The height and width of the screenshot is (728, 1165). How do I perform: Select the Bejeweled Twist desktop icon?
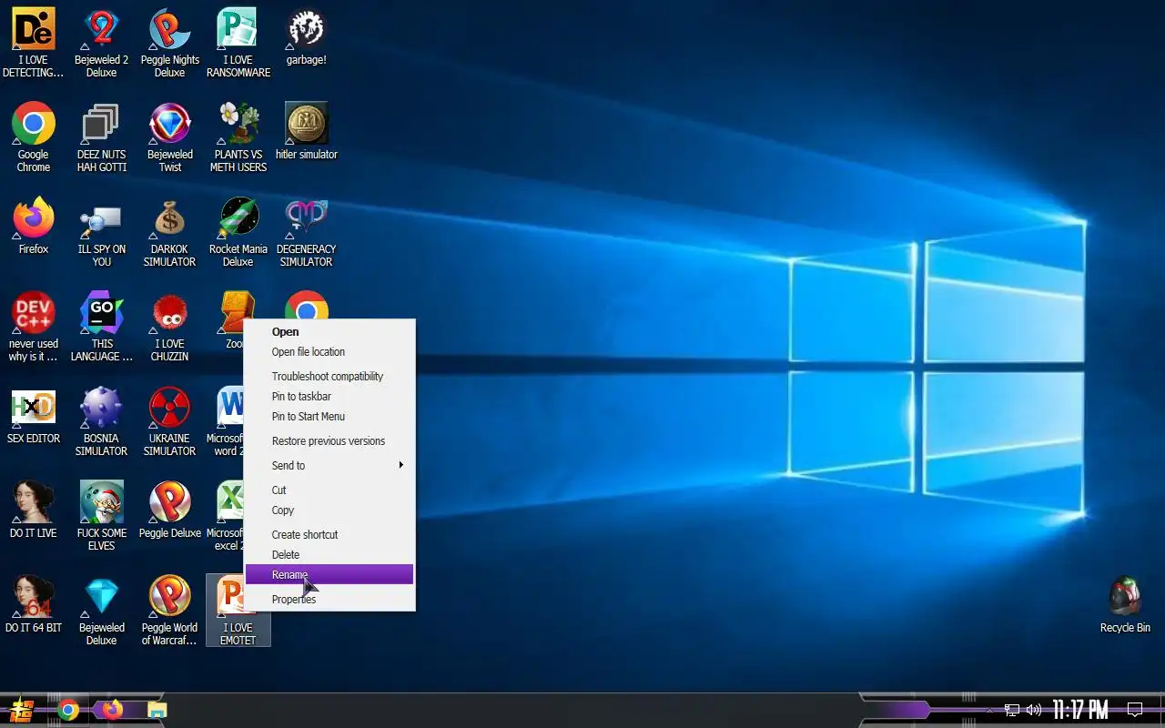(170, 136)
